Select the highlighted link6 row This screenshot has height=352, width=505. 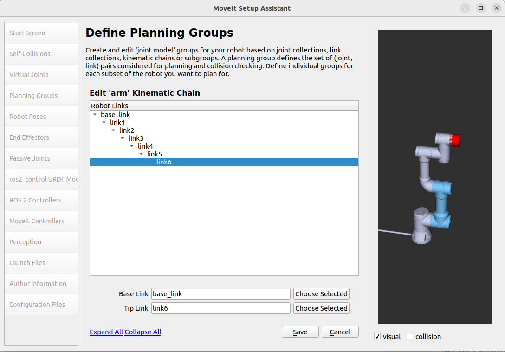pyautogui.click(x=224, y=162)
